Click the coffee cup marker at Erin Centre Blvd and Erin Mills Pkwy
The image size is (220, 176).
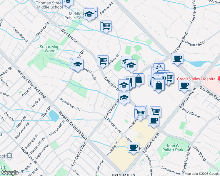pos(177,58)
